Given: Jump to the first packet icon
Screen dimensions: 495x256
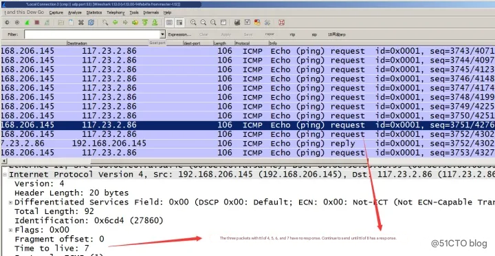Looking at the screenshot, I should (145, 23).
